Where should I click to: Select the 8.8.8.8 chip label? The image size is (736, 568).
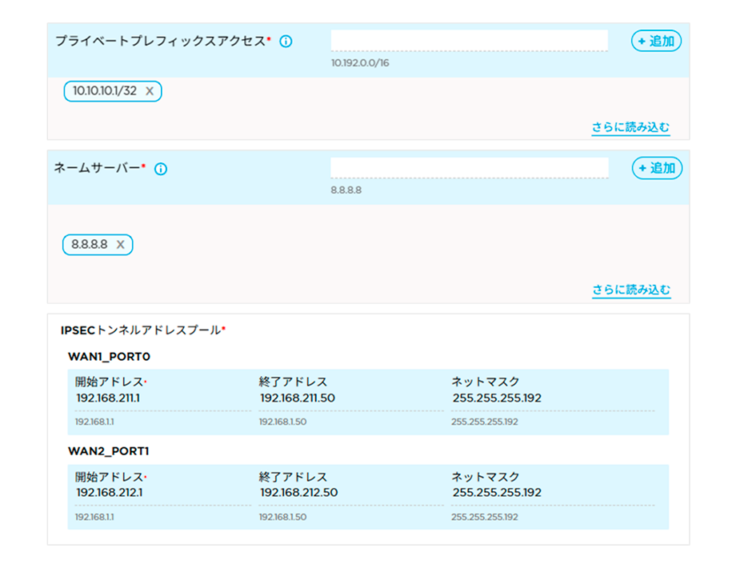point(89,245)
